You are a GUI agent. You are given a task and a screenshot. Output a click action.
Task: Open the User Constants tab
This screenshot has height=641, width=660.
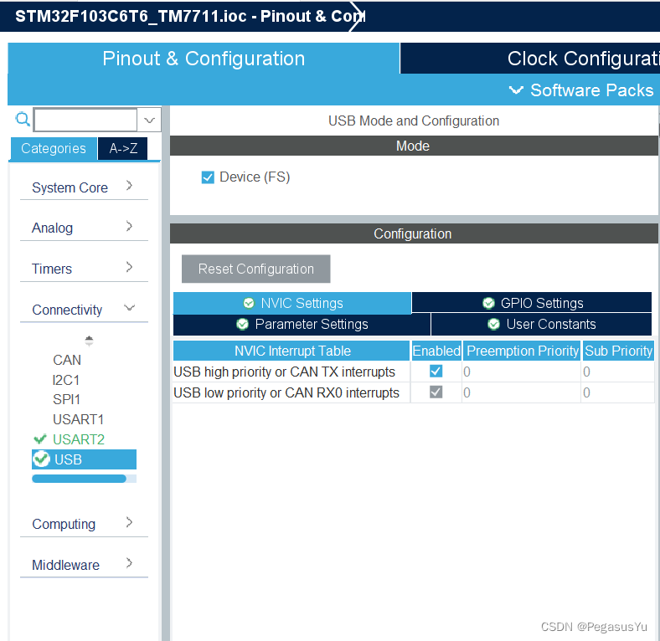[541, 325]
